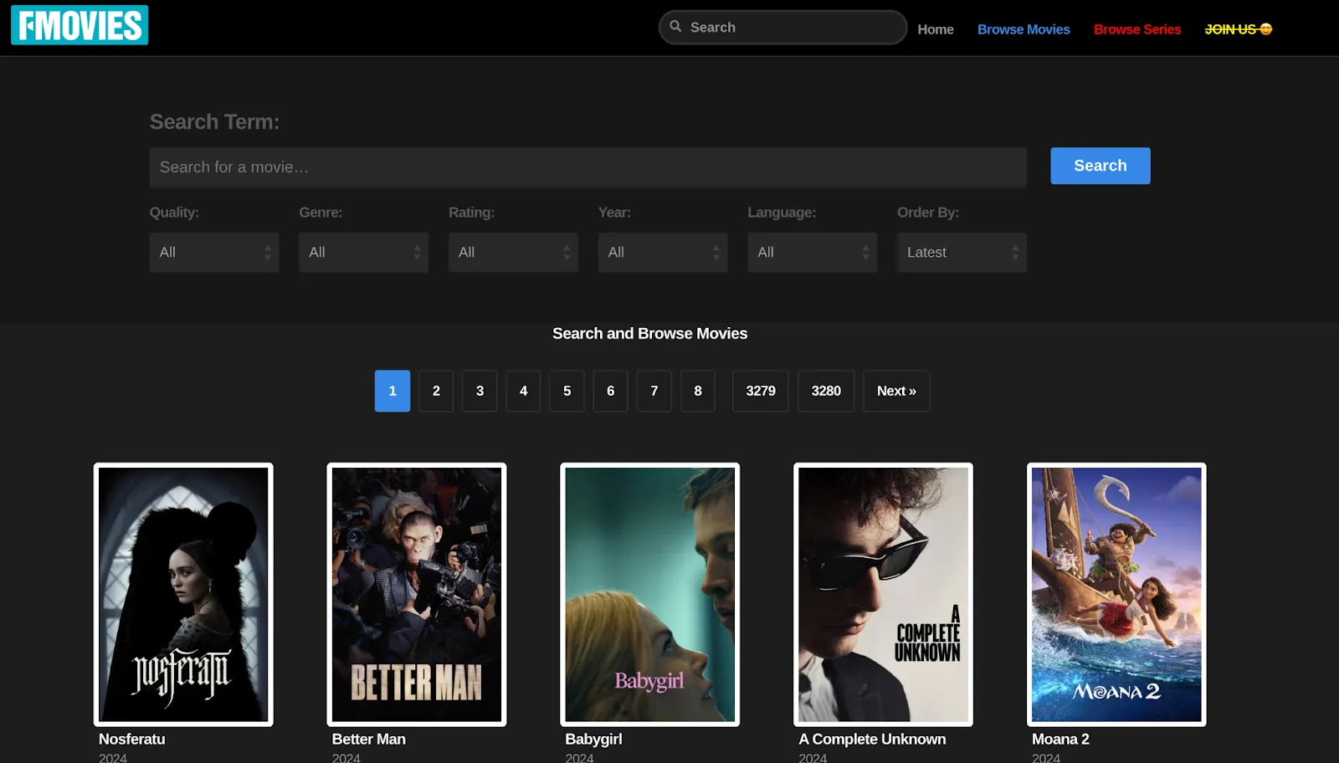Select the Year filter dropdown
1339x763 pixels.
662,253
